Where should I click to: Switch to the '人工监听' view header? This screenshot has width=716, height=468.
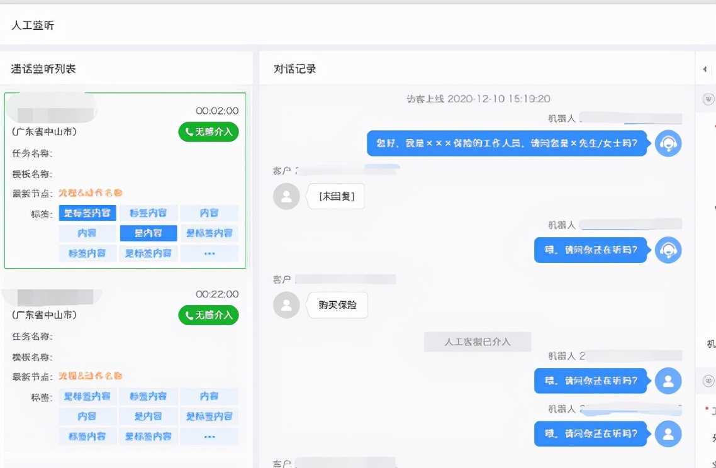[33, 25]
